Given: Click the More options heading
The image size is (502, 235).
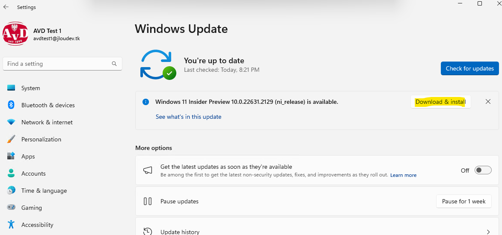Looking at the screenshot, I should click(x=154, y=148).
